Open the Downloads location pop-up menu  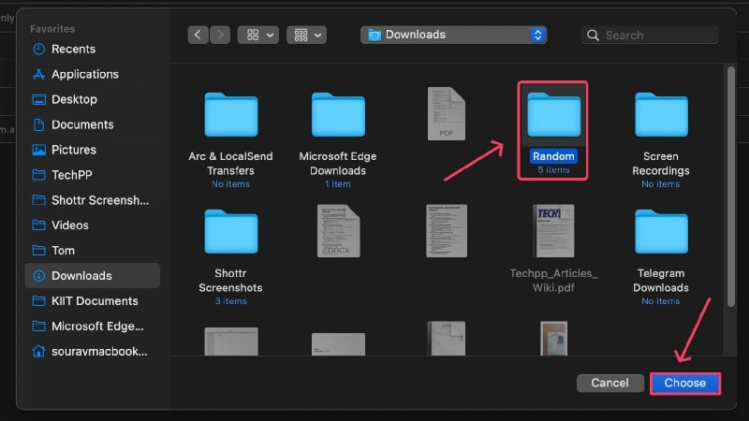pos(453,35)
